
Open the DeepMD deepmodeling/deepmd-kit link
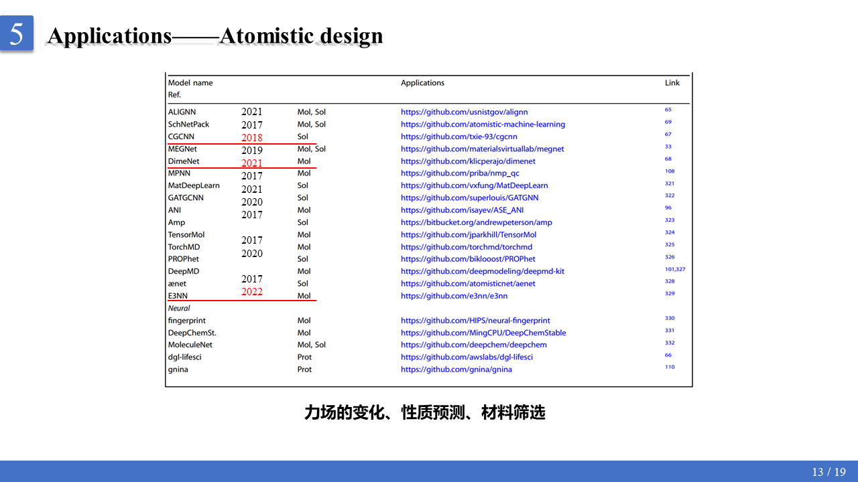click(x=482, y=271)
